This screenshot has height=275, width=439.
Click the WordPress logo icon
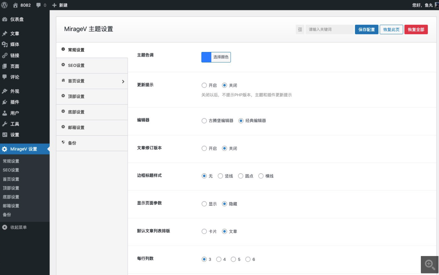click(x=4, y=5)
